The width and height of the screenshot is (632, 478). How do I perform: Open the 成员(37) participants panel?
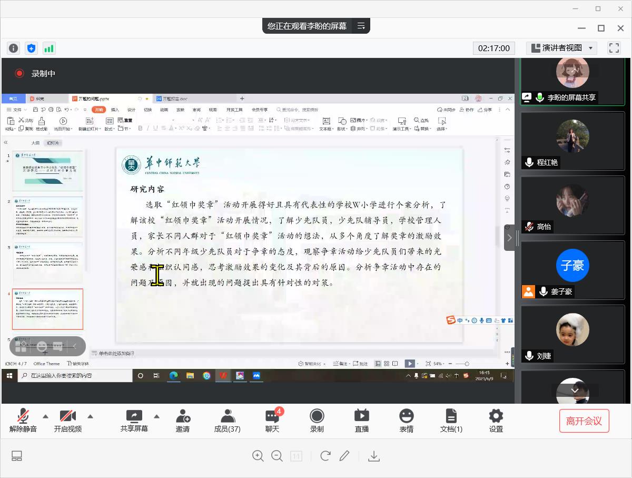(227, 421)
